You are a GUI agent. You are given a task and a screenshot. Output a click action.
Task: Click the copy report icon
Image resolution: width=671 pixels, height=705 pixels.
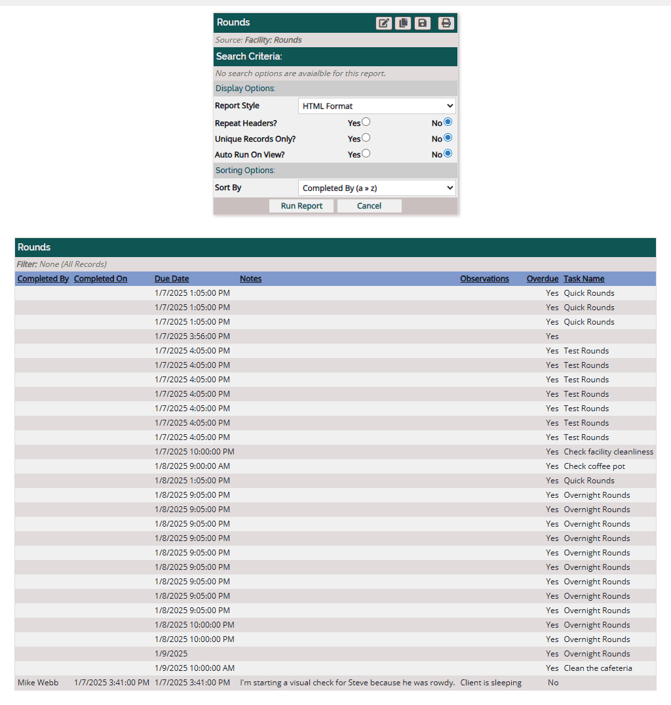(x=403, y=23)
